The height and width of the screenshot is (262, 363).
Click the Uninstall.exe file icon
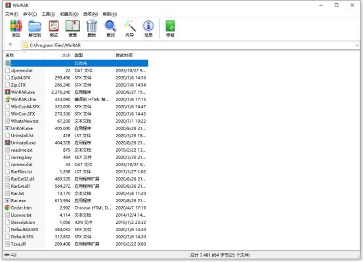pyautogui.click(x=8, y=142)
